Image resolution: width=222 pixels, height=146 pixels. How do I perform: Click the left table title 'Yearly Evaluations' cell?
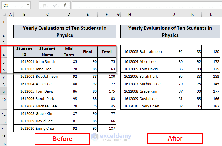pyautogui.click(x=65, y=31)
